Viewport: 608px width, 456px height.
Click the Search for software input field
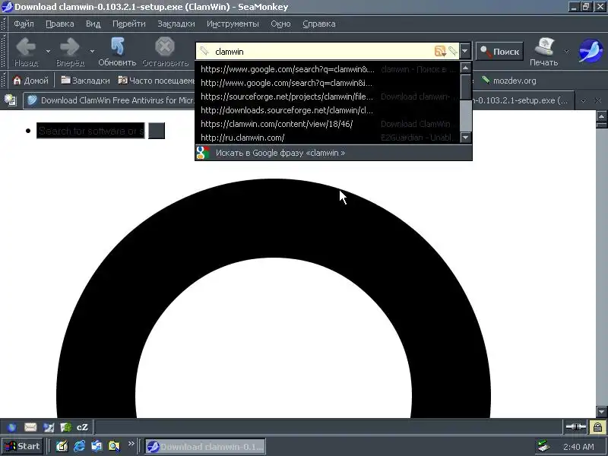pos(90,131)
